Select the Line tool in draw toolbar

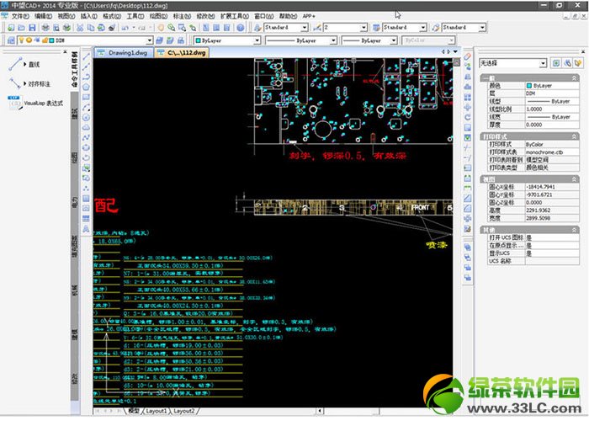[x=86, y=56]
